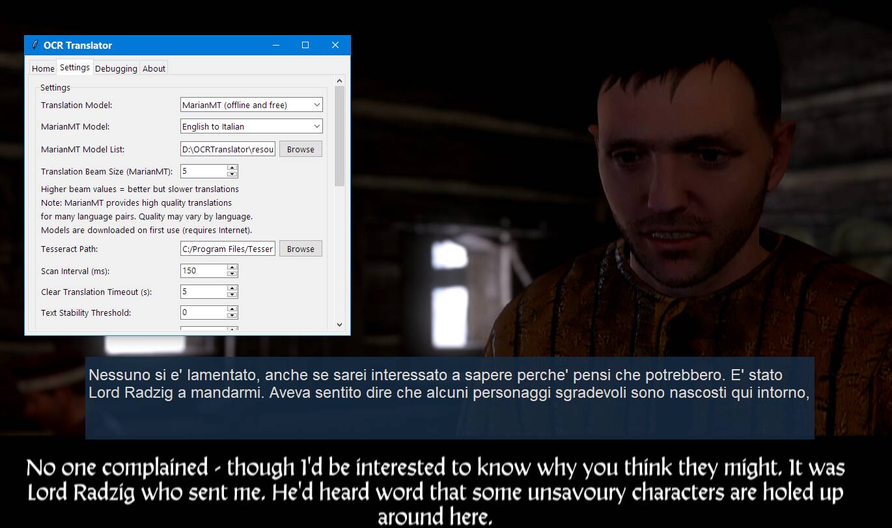This screenshot has width=892, height=528.
Task: Decrease Scan Interval with down arrow
Action: pyautogui.click(x=232, y=274)
